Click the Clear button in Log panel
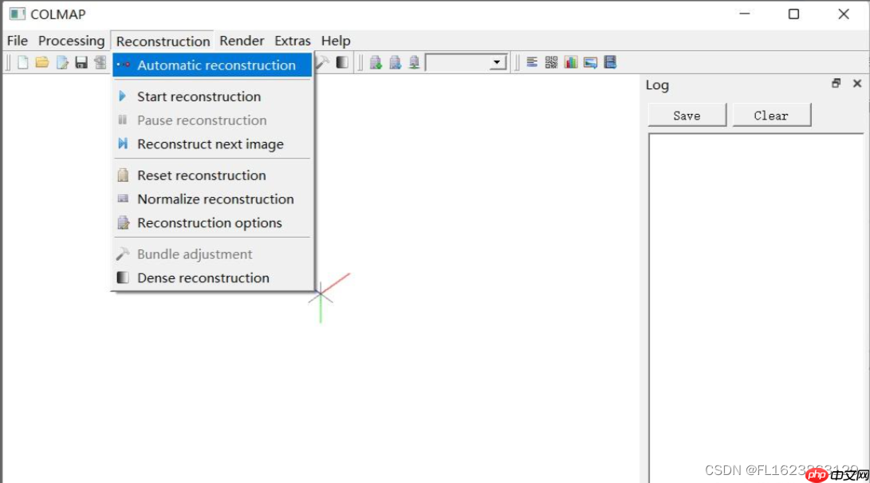 771,116
